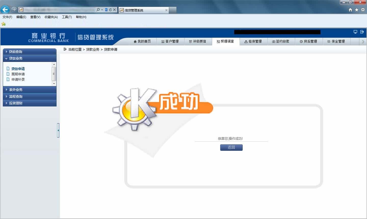367x219 pixels.
Task: Click the logout exit icon in bank header
Action: [362, 32]
